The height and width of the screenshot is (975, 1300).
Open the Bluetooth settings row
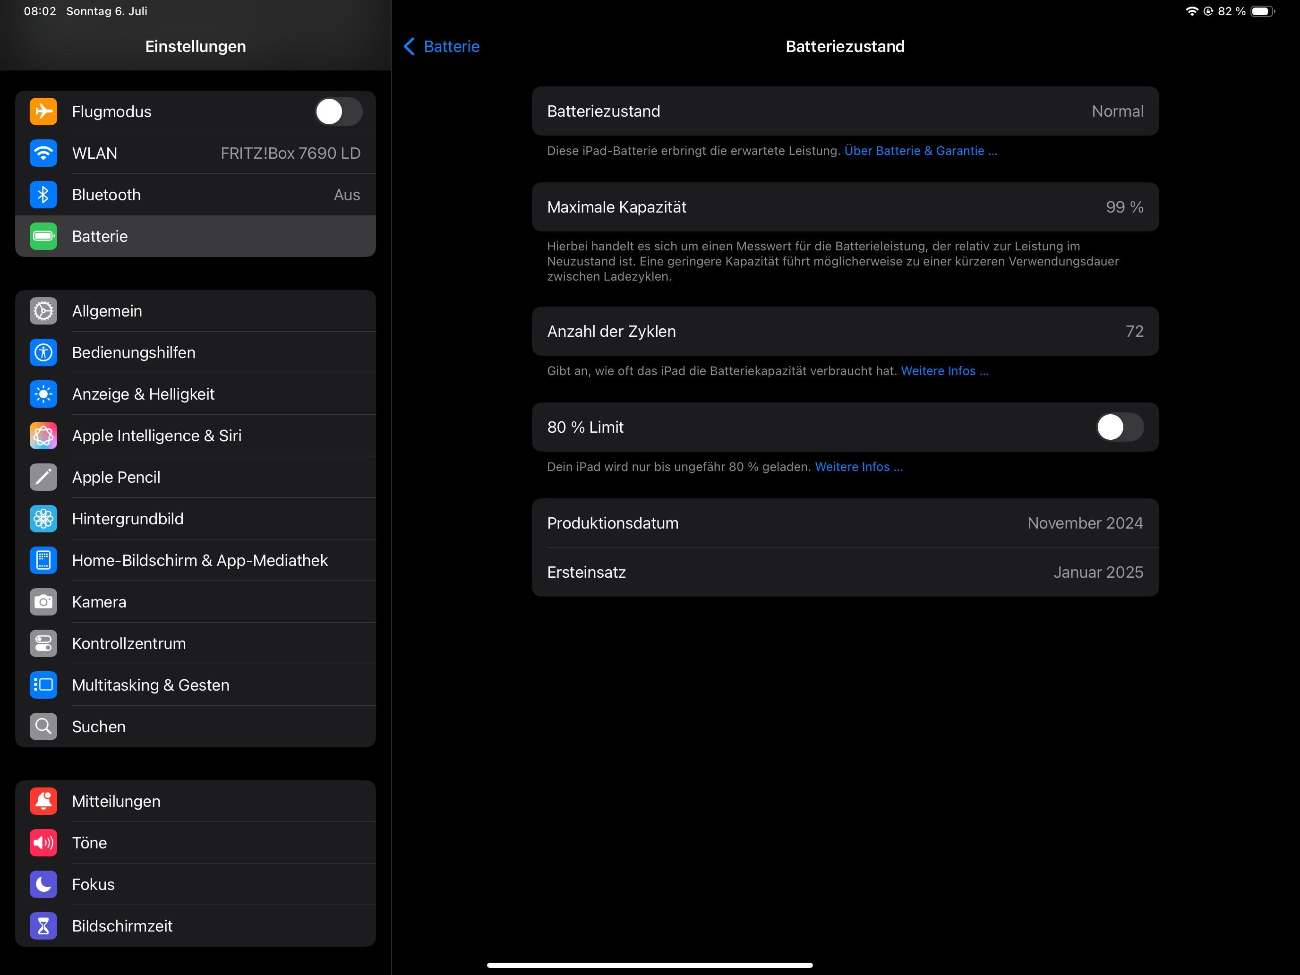[x=195, y=195]
